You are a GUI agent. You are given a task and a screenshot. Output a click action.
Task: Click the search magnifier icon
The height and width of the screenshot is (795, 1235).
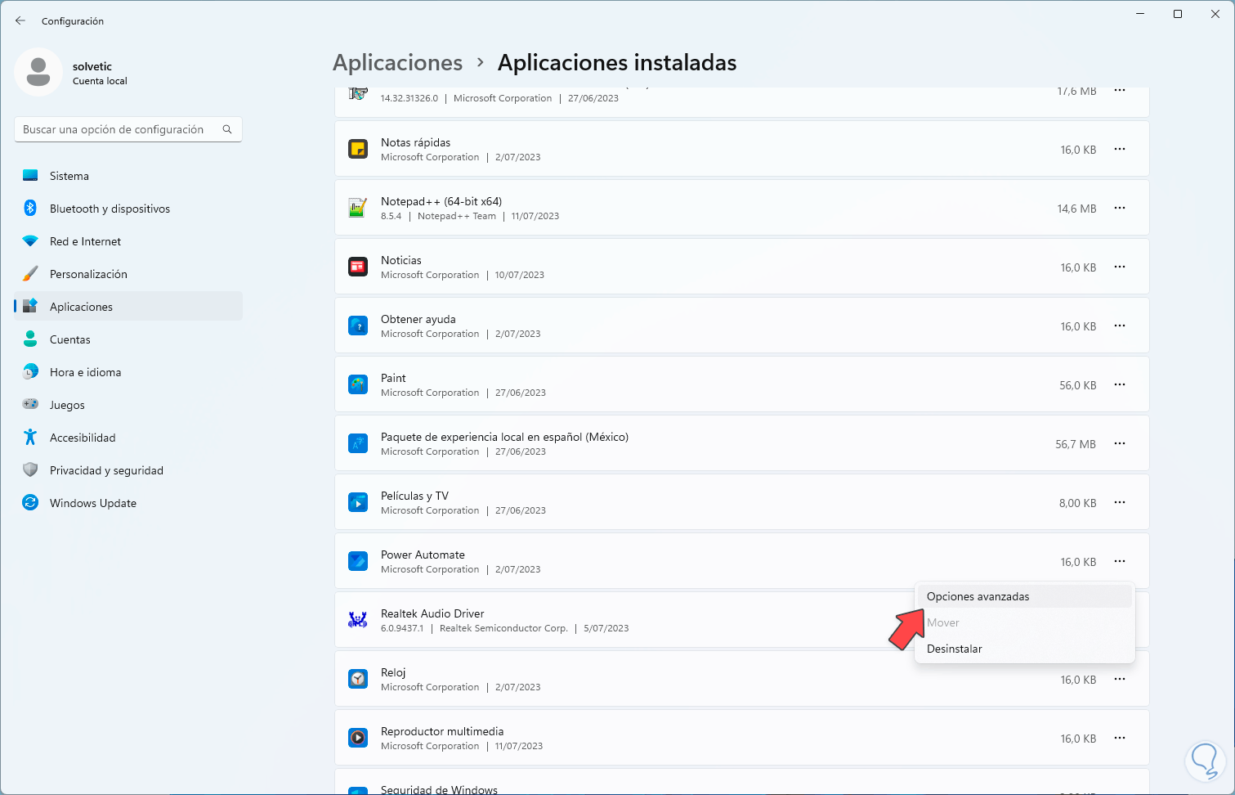[227, 129]
